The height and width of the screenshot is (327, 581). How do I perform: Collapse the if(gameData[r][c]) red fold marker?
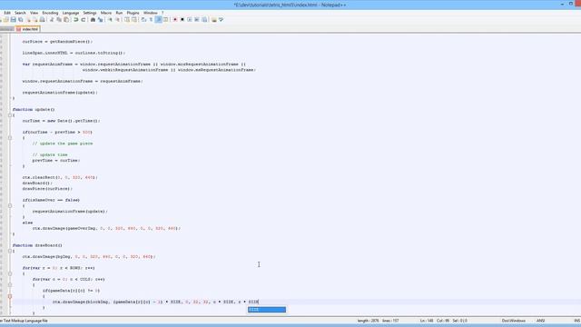pos(10,296)
